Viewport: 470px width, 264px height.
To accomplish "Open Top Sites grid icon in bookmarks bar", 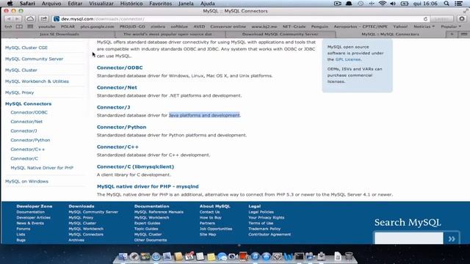I will tap(30, 26).
